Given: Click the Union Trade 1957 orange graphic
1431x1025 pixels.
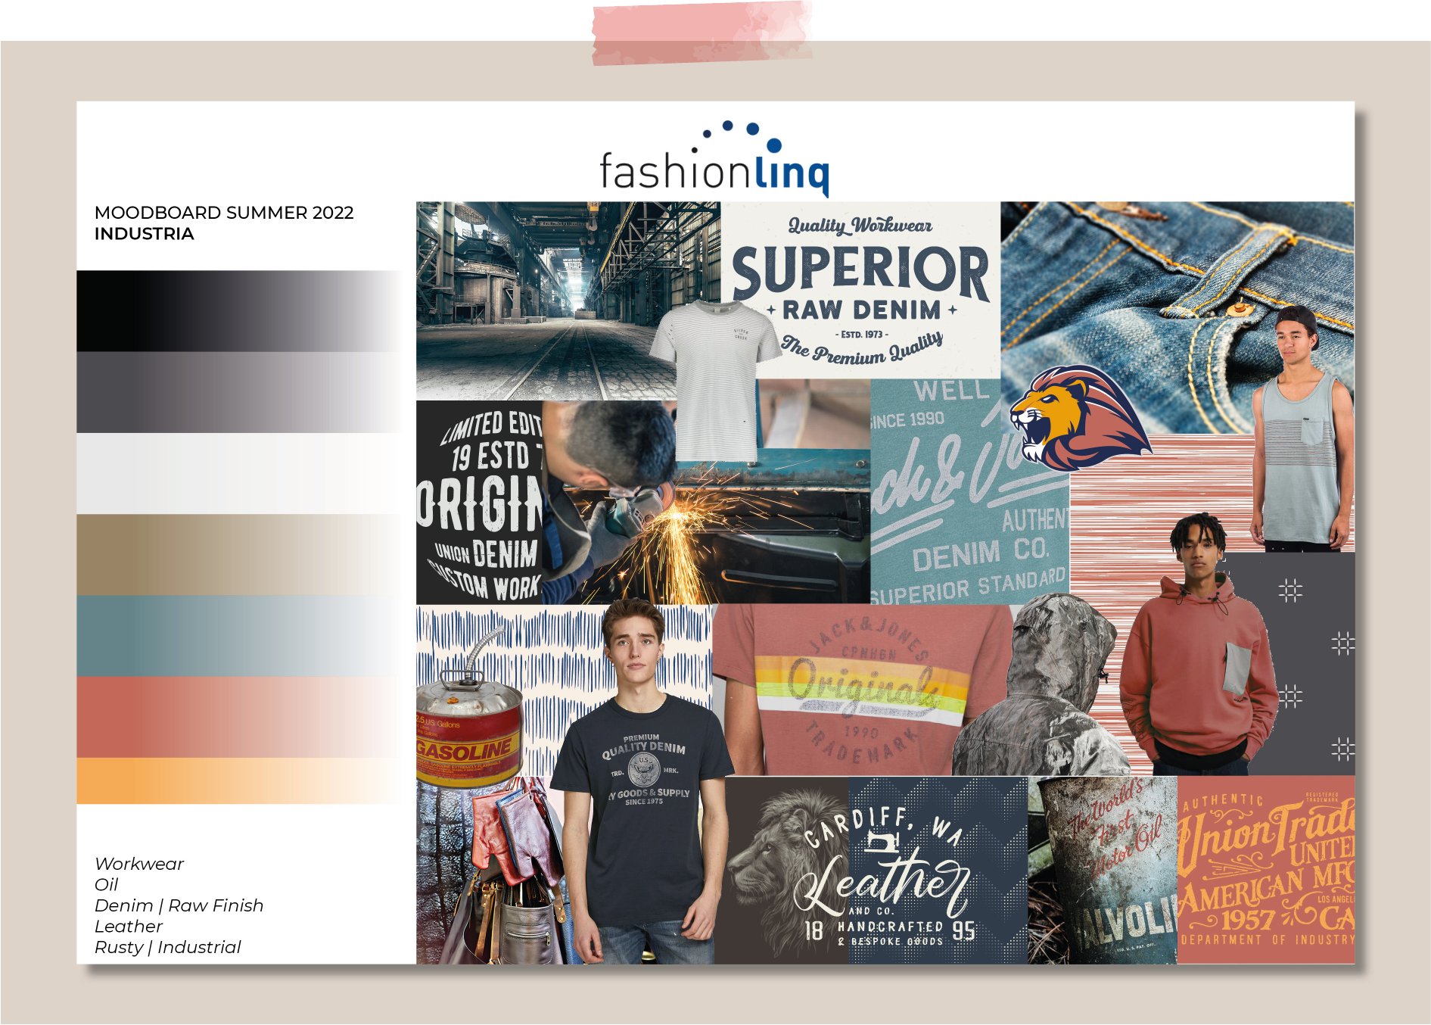Looking at the screenshot, I should (1265, 871).
